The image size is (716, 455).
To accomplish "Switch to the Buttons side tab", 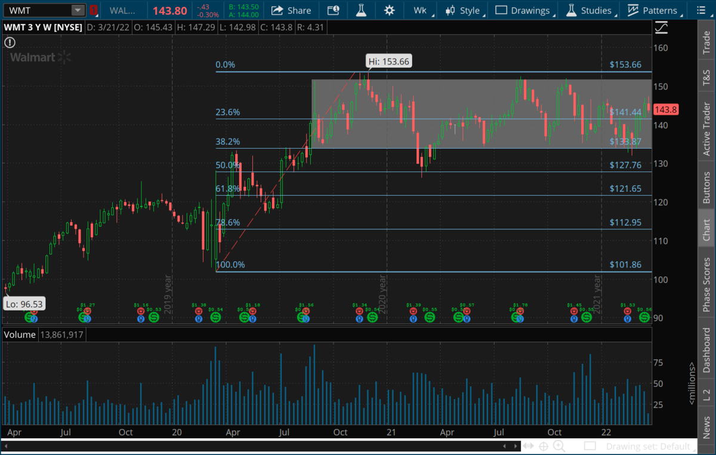I will click(706, 187).
